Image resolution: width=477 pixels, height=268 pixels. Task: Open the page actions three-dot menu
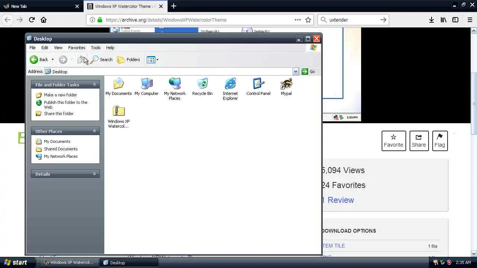pos(297,20)
